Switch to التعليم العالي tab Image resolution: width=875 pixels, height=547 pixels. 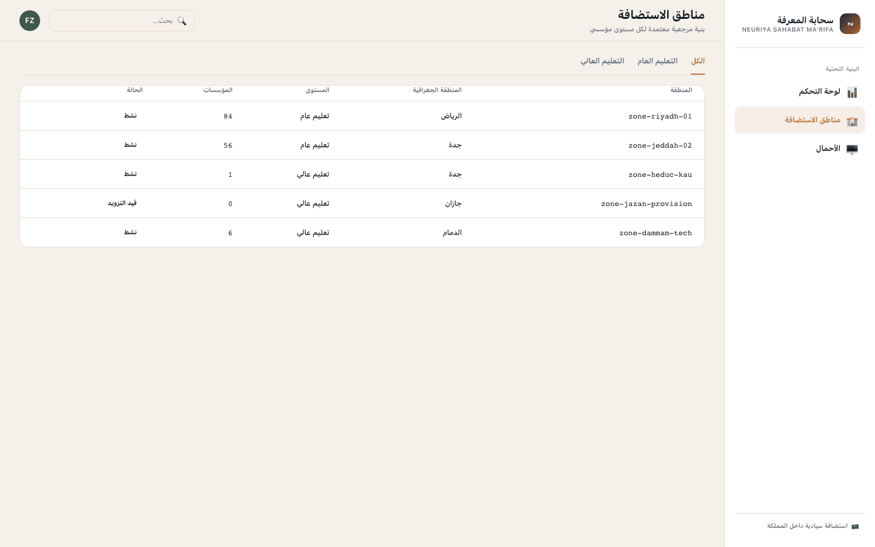click(602, 61)
